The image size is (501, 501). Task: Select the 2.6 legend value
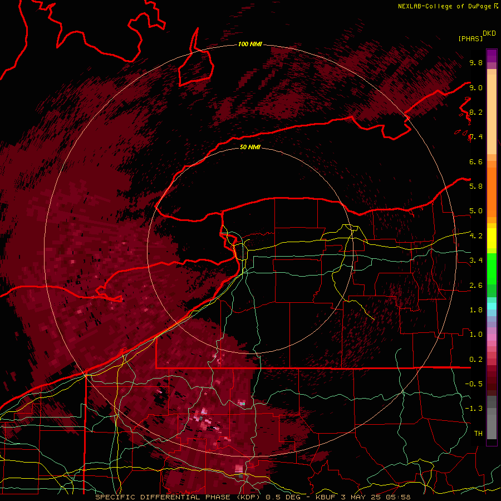476,286
